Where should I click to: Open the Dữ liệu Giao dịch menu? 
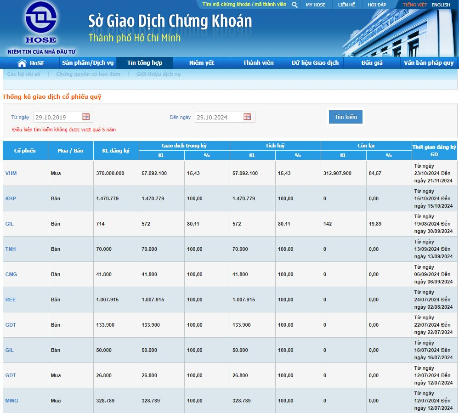315,62
